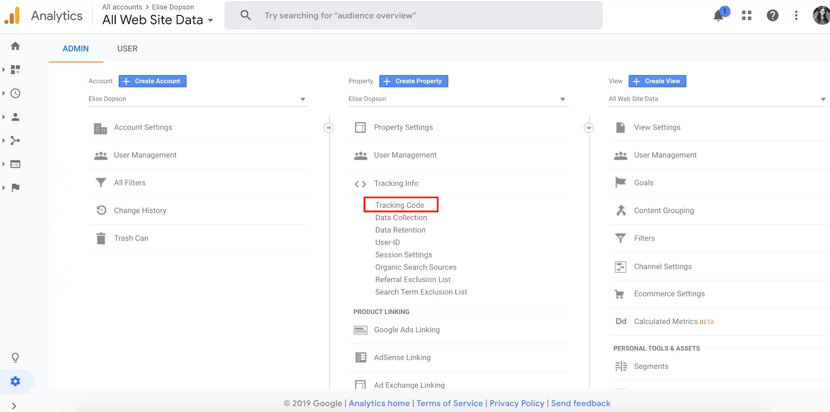Click the Create Property button

[x=413, y=81]
